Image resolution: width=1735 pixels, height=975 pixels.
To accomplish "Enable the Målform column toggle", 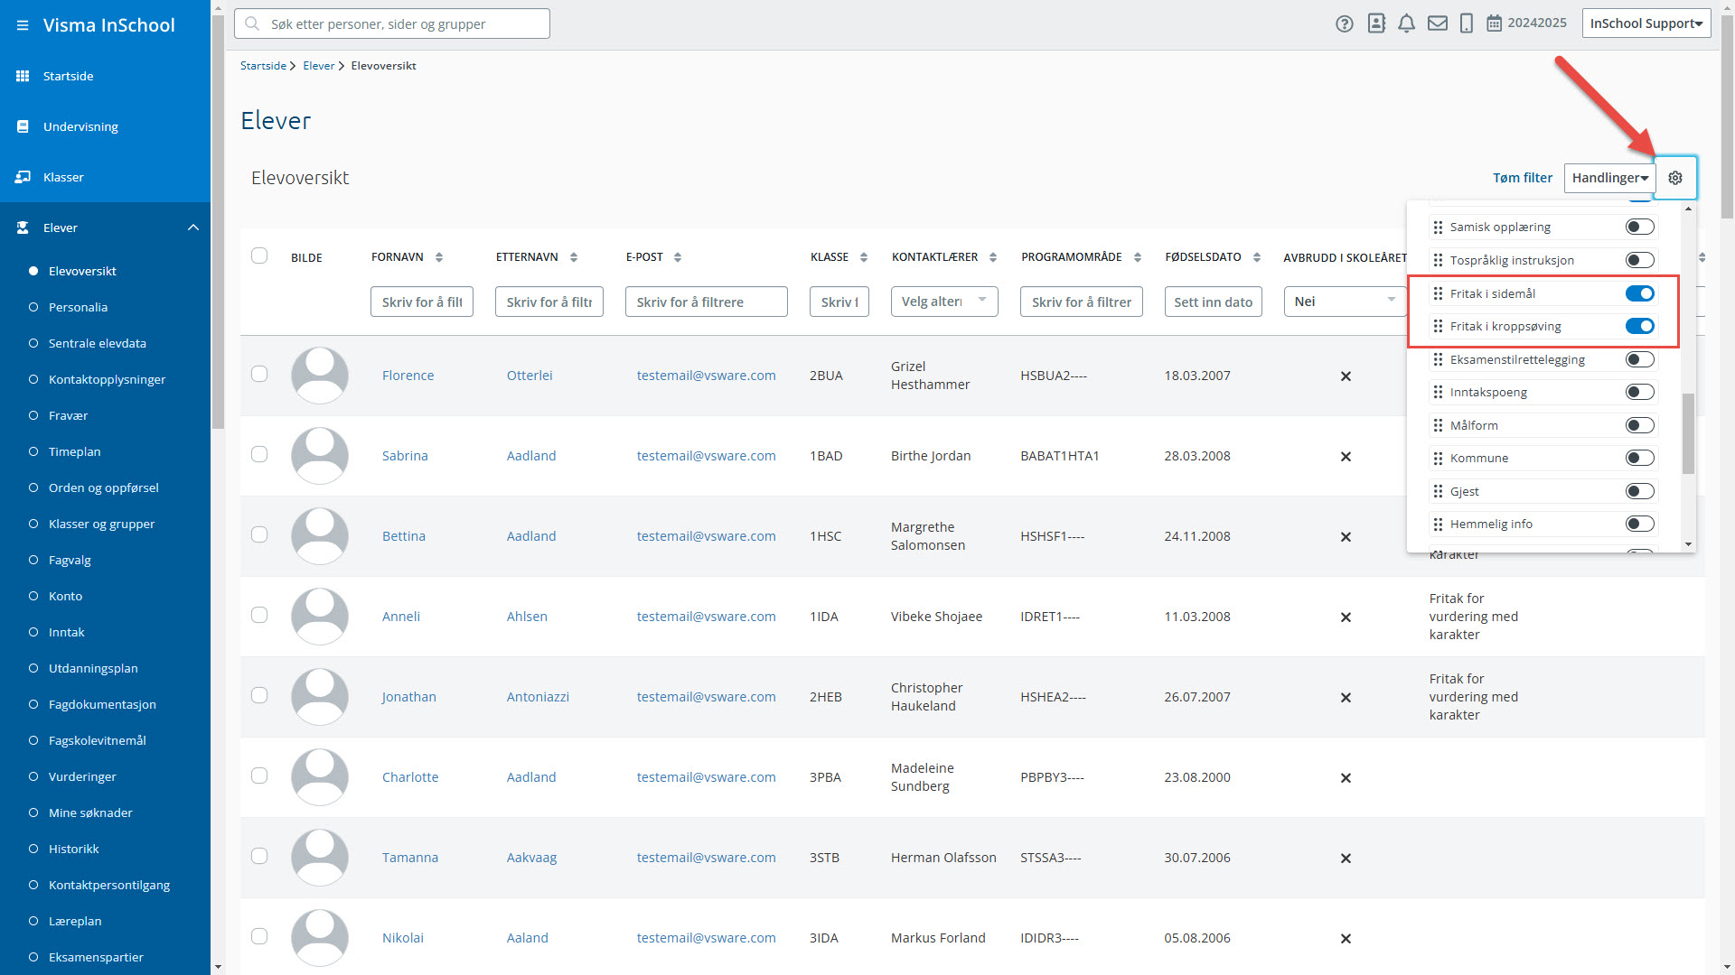I will pyautogui.click(x=1639, y=425).
